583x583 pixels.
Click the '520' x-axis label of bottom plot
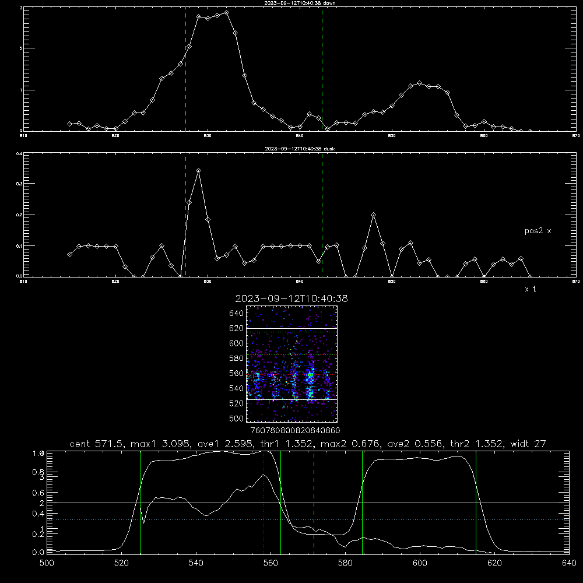(x=121, y=563)
